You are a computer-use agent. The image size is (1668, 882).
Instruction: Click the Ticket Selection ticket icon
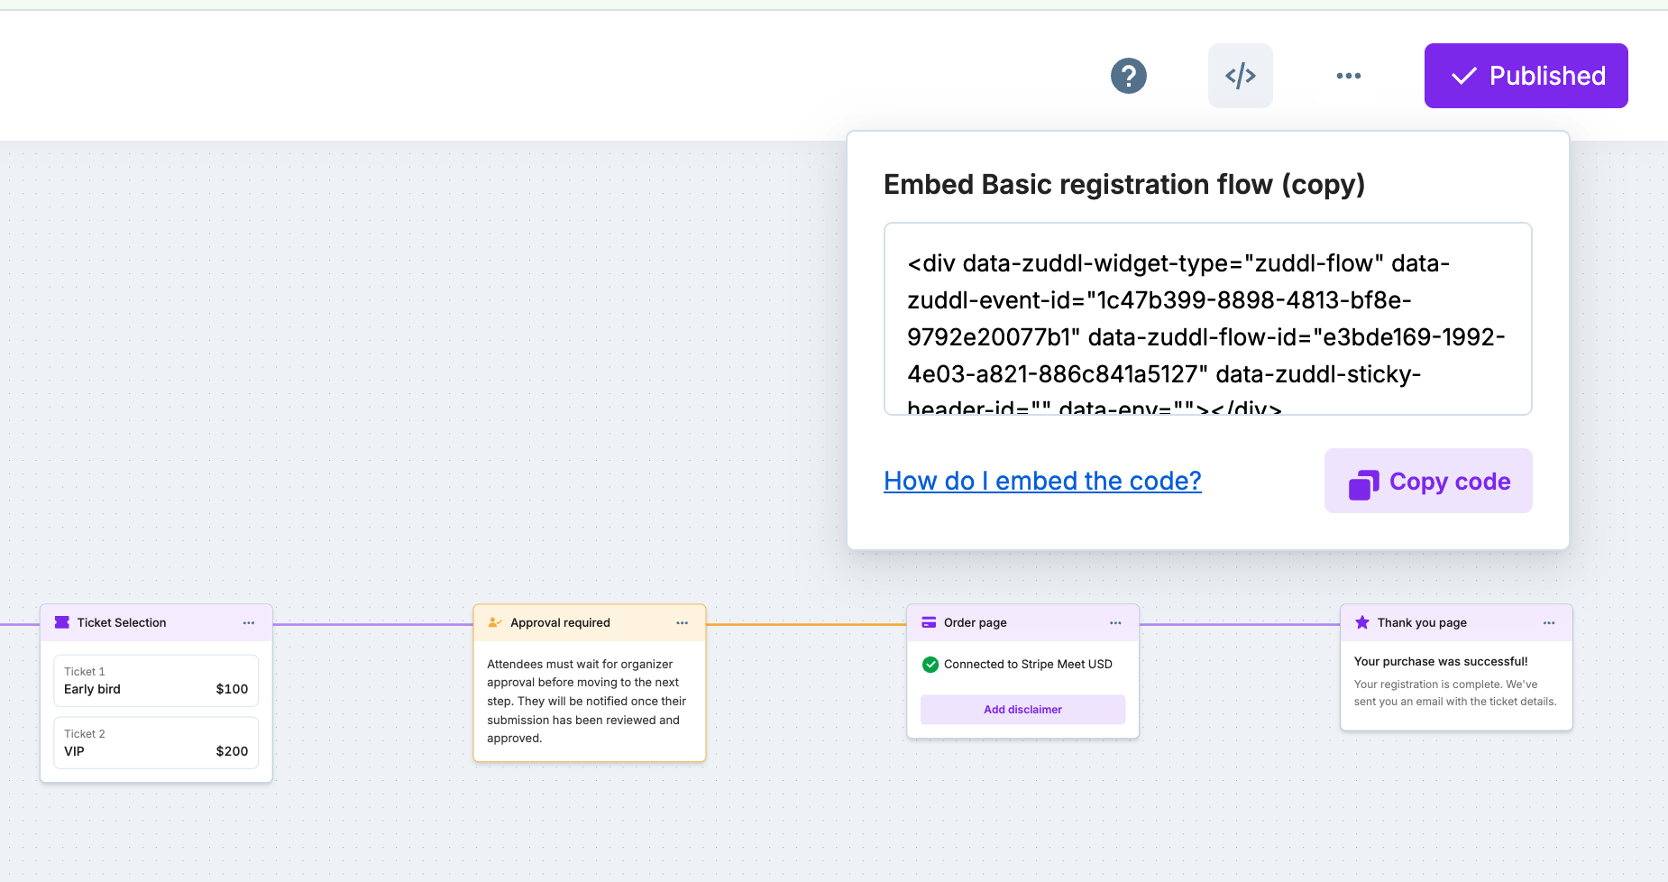[x=62, y=622]
